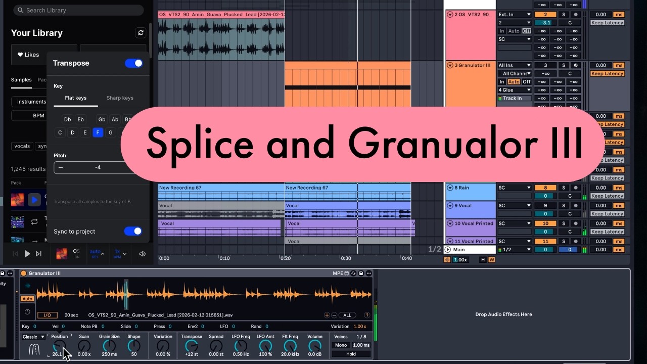Viewport: 647px width, 364px height.
Task: Select key Ab in Transpose panel
Action: pyautogui.click(x=115, y=119)
